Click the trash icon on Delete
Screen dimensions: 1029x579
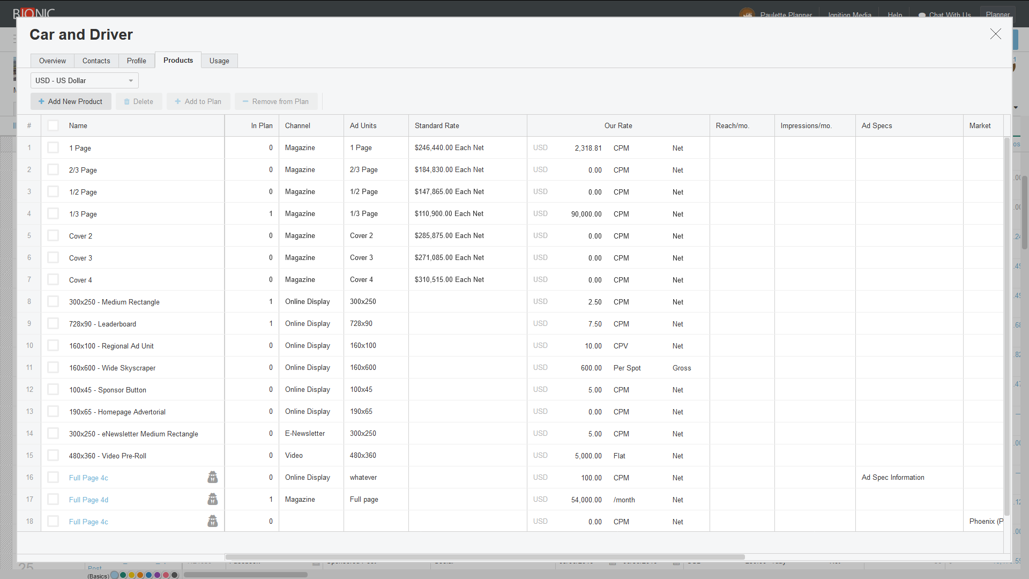coord(127,101)
